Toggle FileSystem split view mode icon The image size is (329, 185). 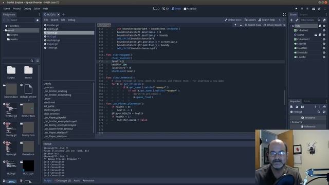(38, 61)
